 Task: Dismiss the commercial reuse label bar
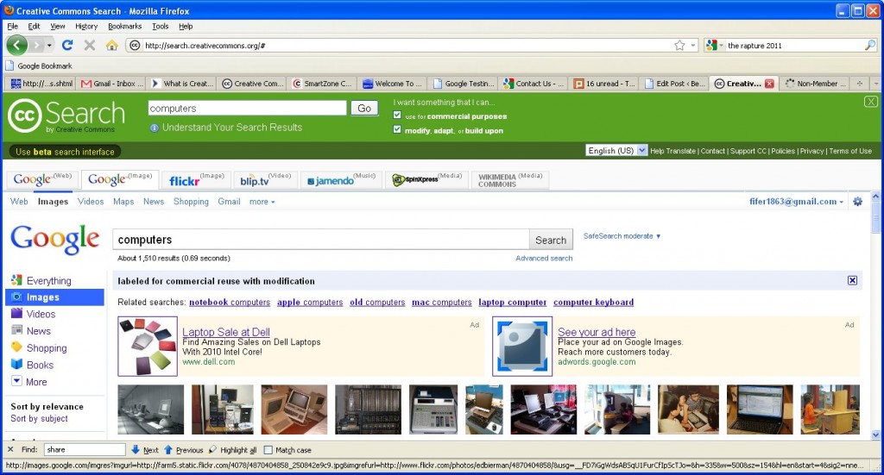[x=852, y=280]
